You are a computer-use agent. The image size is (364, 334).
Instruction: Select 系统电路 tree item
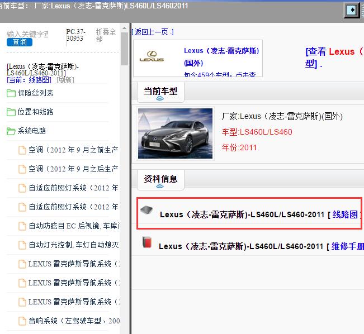[x=32, y=131]
